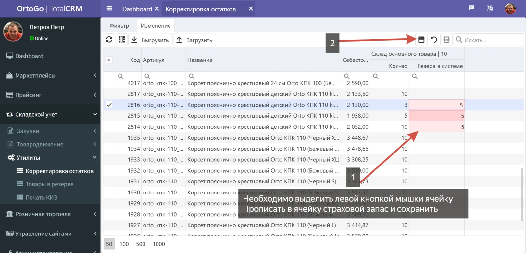This screenshot has width=526, height=253.
Task: Open the chat messages icon in header
Action: point(471,8)
